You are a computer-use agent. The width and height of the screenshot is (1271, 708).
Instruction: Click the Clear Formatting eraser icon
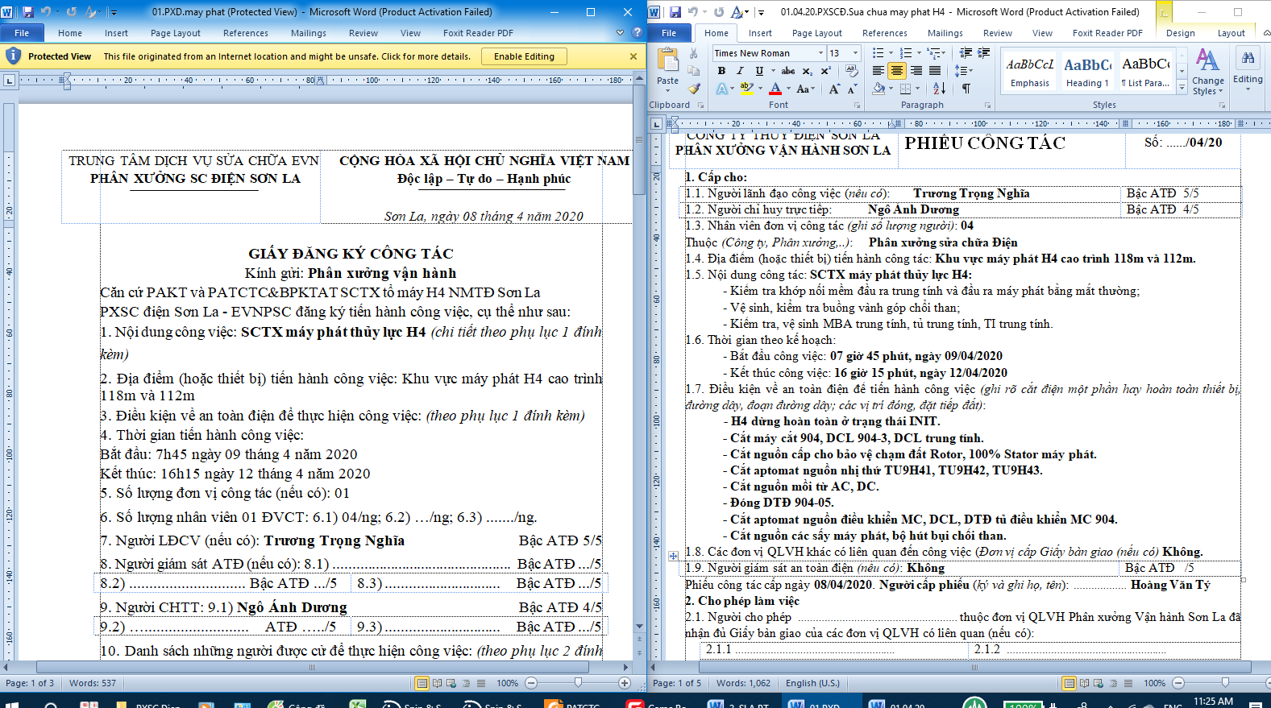click(x=852, y=71)
